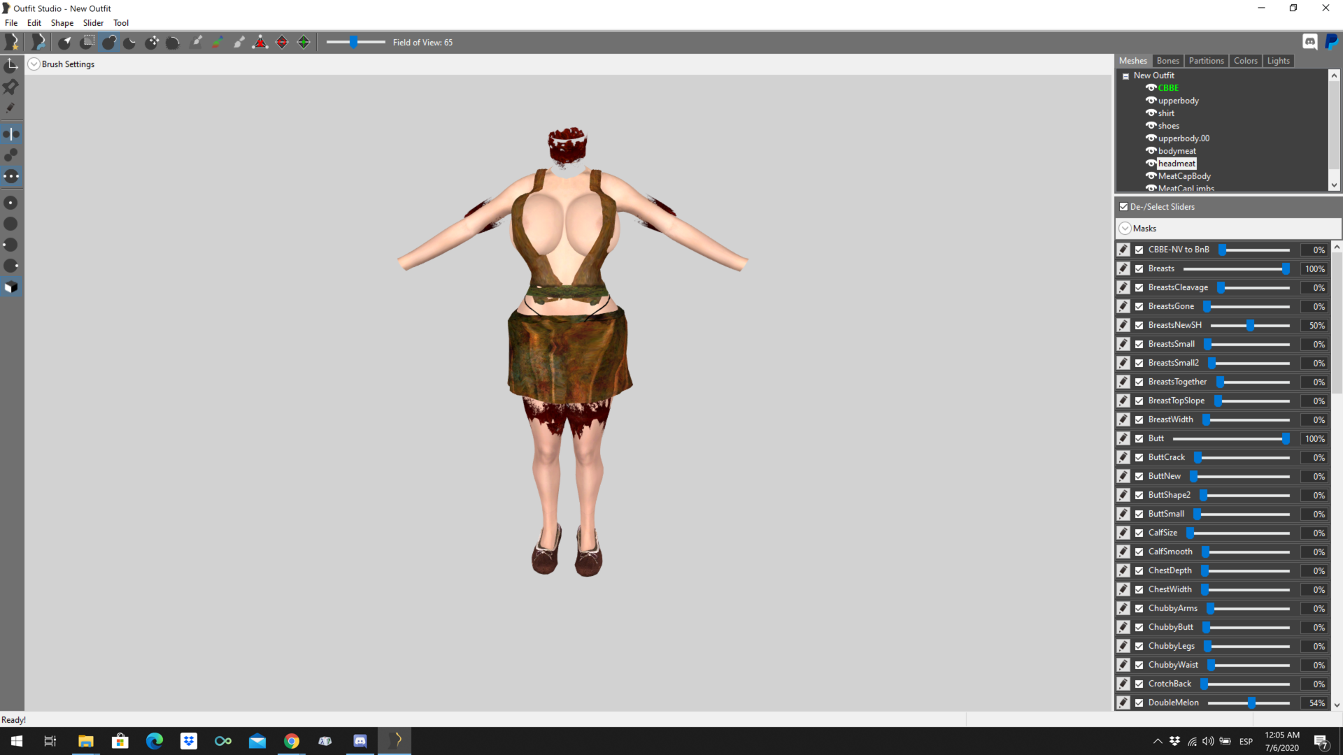Viewport: 1343px width, 755px height.
Task: Select the bodymeat mesh entry
Action: coord(1177,151)
